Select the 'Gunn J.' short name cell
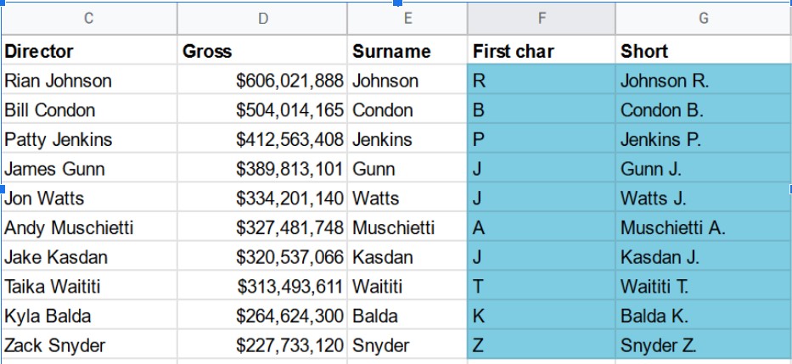This screenshot has width=792, height=364. (703, 169)
